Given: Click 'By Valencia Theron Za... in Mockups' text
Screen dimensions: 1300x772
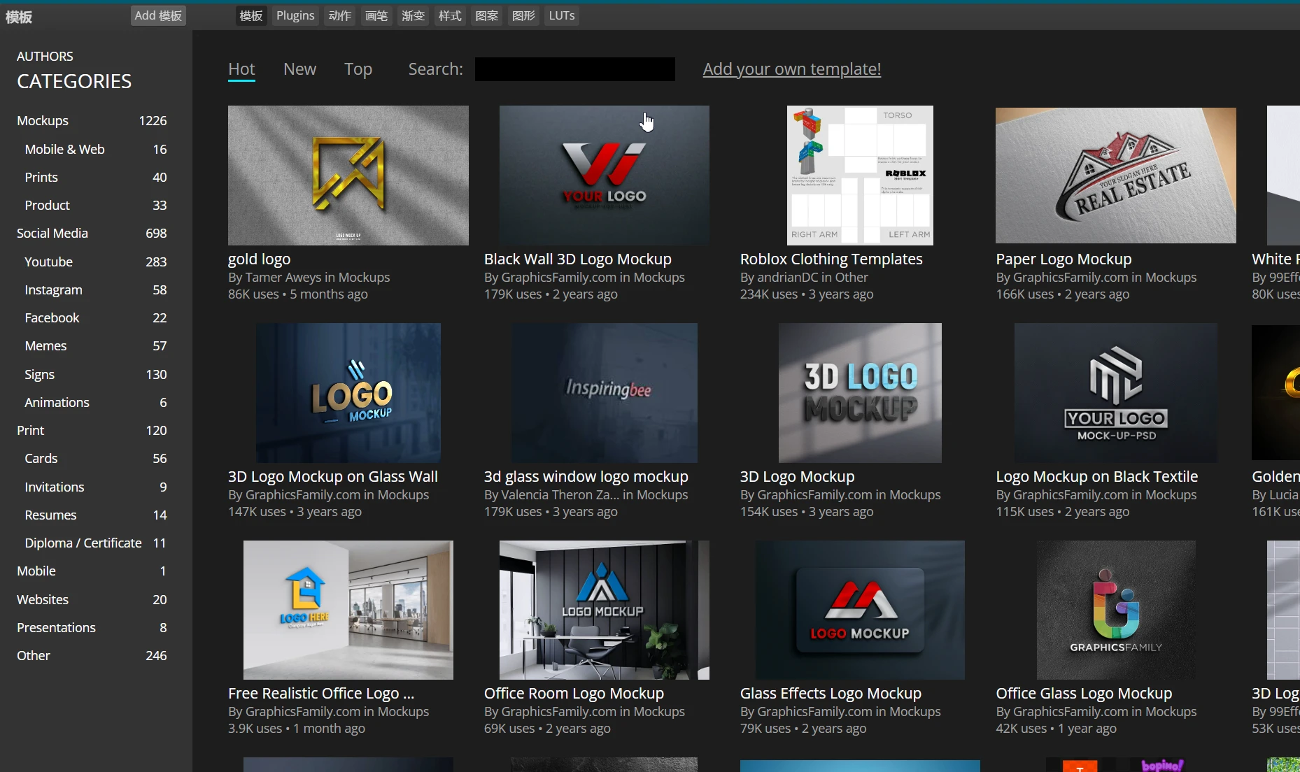Looking at the screenshot, I should [586, 495].
